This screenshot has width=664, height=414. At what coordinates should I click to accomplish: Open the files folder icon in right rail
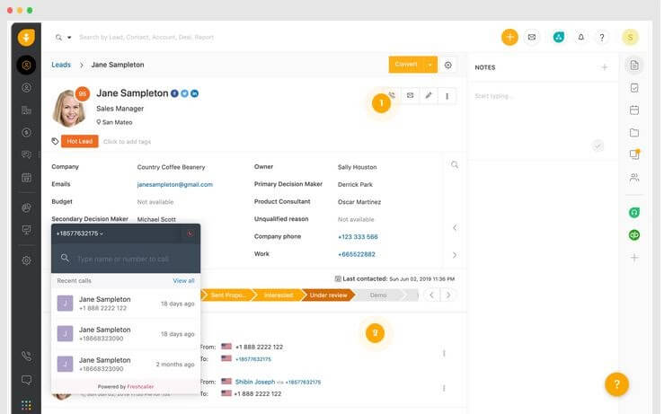pyautogui.click(x=634, y=133)
